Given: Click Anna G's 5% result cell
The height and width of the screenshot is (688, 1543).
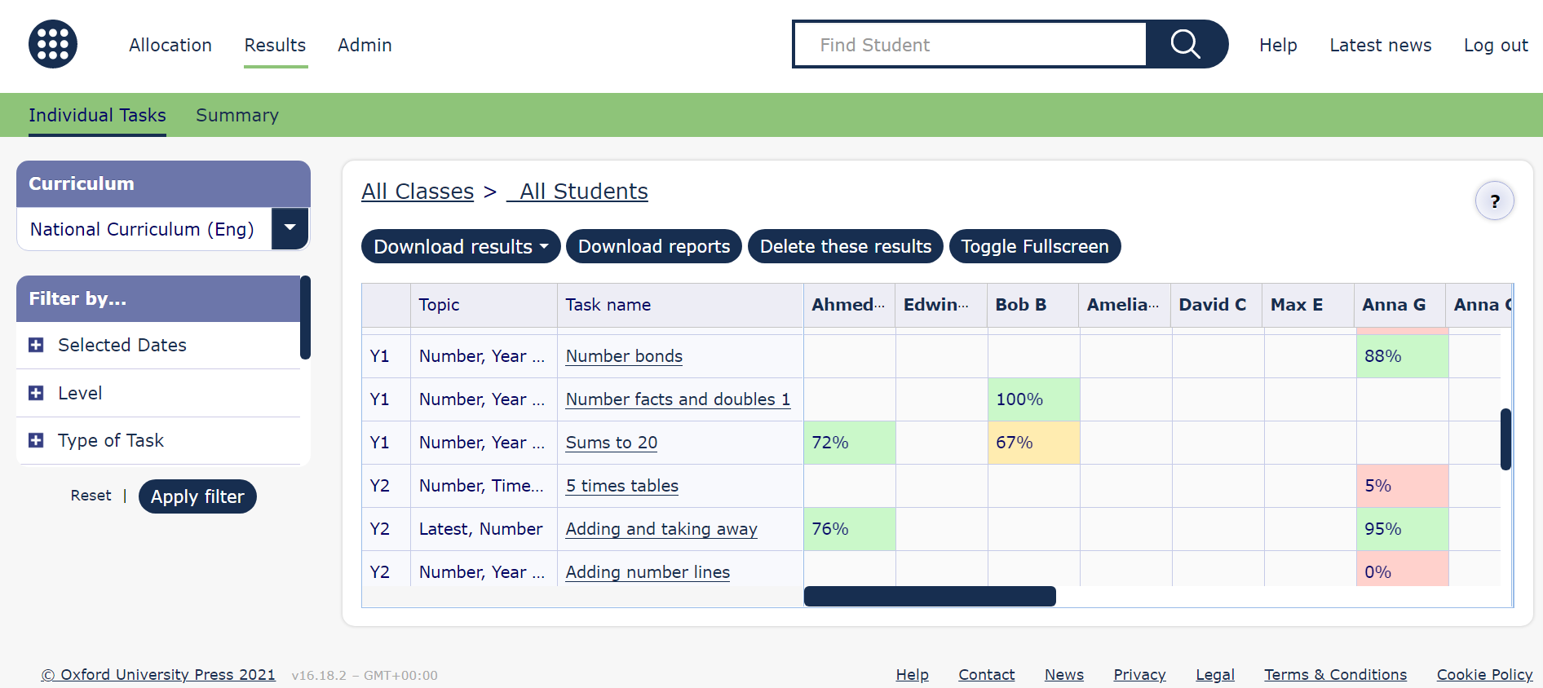Looking at the screenshot, I should click(1402, 486).
